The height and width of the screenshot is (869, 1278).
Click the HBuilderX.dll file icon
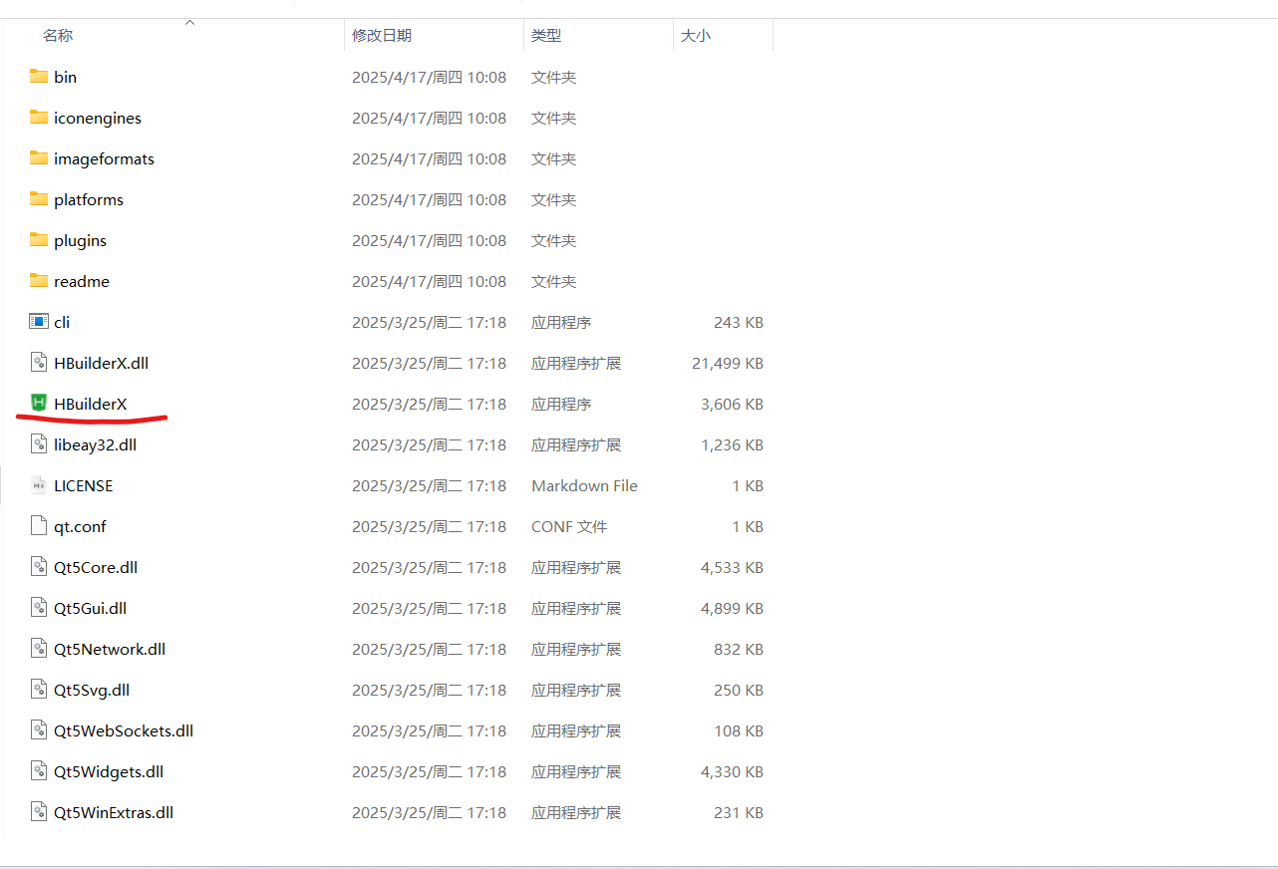pyautogui.click(x=39, y=363)
